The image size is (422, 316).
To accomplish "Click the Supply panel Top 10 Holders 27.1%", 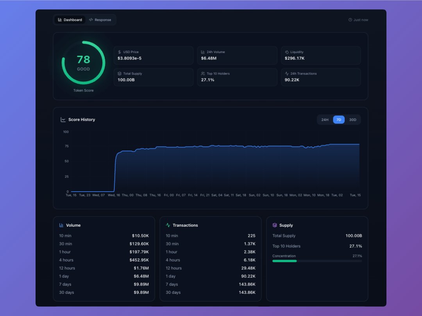I will (356, 246).
